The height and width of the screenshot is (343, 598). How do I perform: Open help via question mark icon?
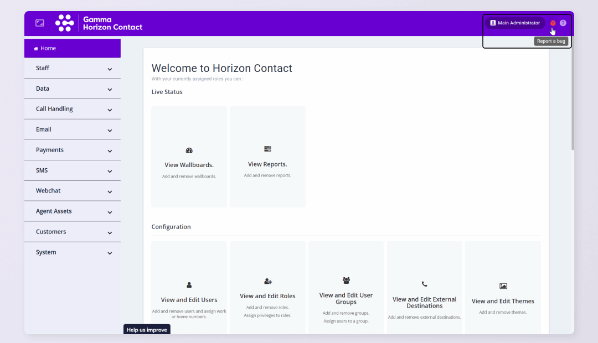pyautogui.click(x=563, y=23)
